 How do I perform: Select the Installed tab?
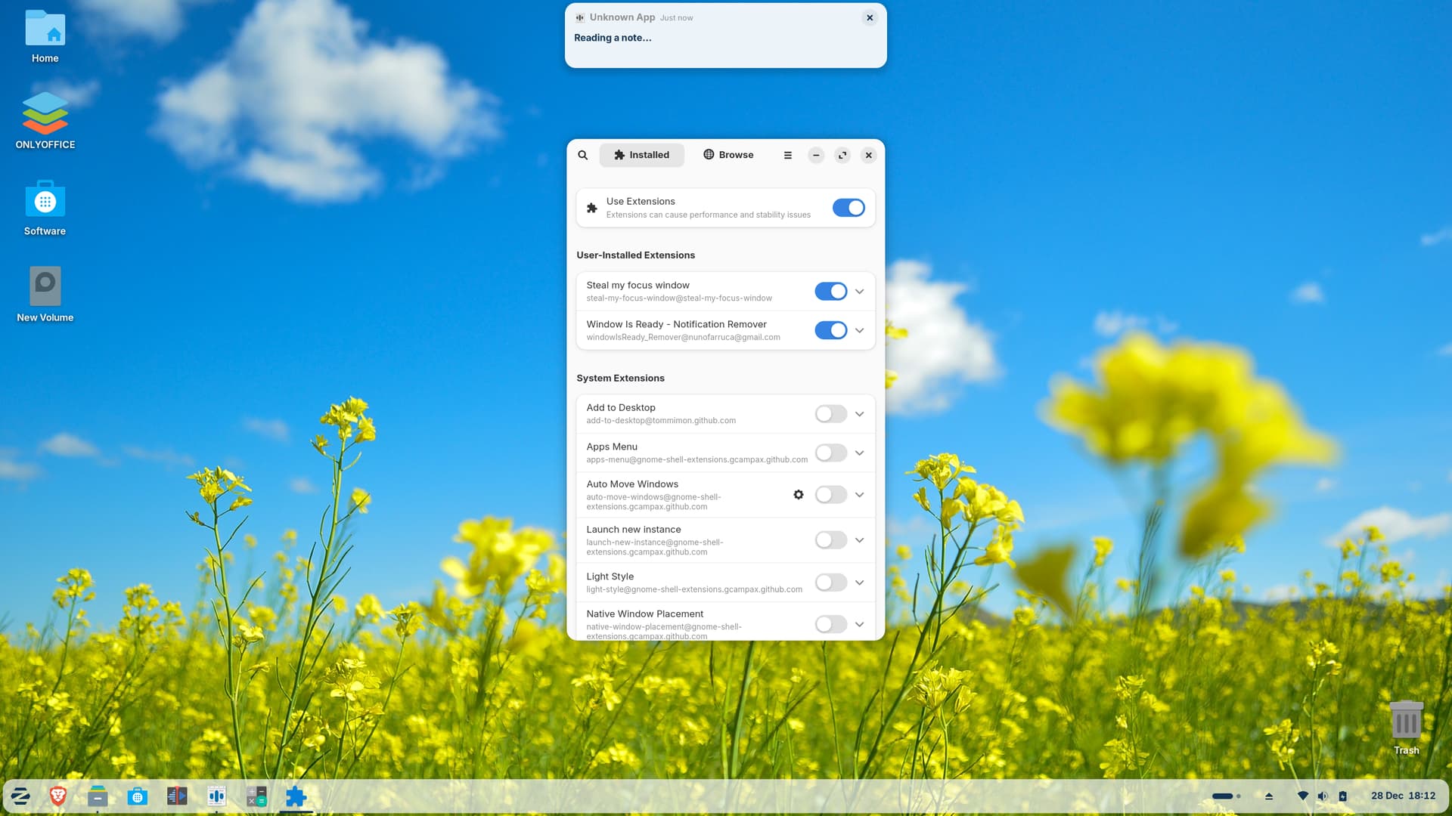(x=641, y=155)
